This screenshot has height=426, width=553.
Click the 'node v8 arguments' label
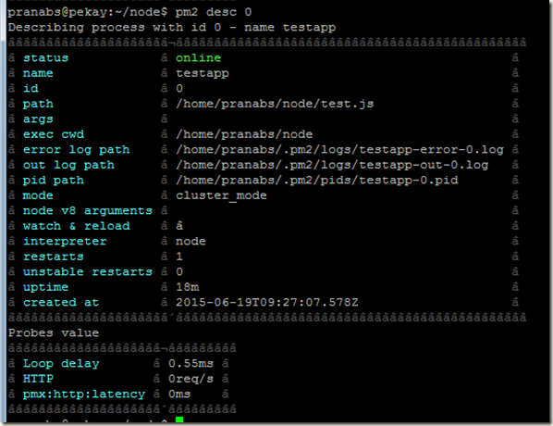point(88,211)
